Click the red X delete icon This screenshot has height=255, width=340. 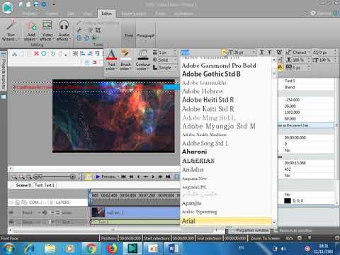36,54
